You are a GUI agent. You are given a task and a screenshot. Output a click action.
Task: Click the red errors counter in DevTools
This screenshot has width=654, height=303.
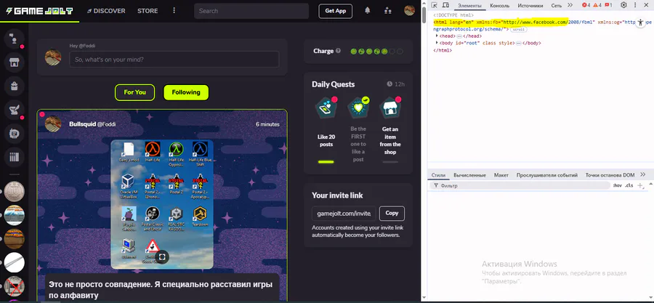pos(586,5)
